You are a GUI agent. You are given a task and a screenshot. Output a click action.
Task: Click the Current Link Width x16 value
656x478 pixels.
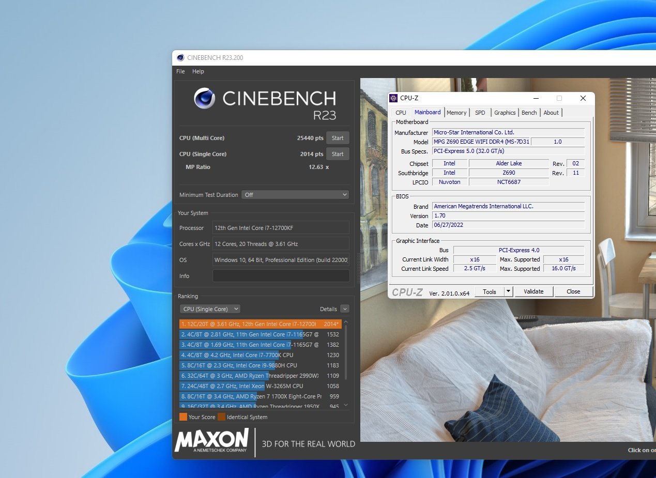[475, 259]
